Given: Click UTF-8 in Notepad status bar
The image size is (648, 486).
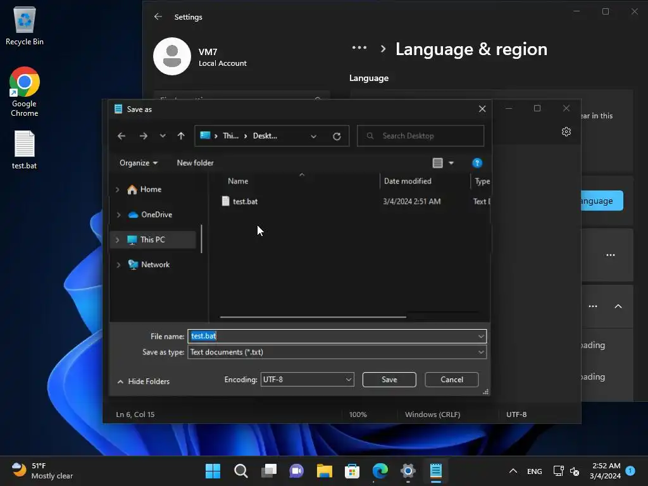Looking at the screenshot, I should [516, 414].
